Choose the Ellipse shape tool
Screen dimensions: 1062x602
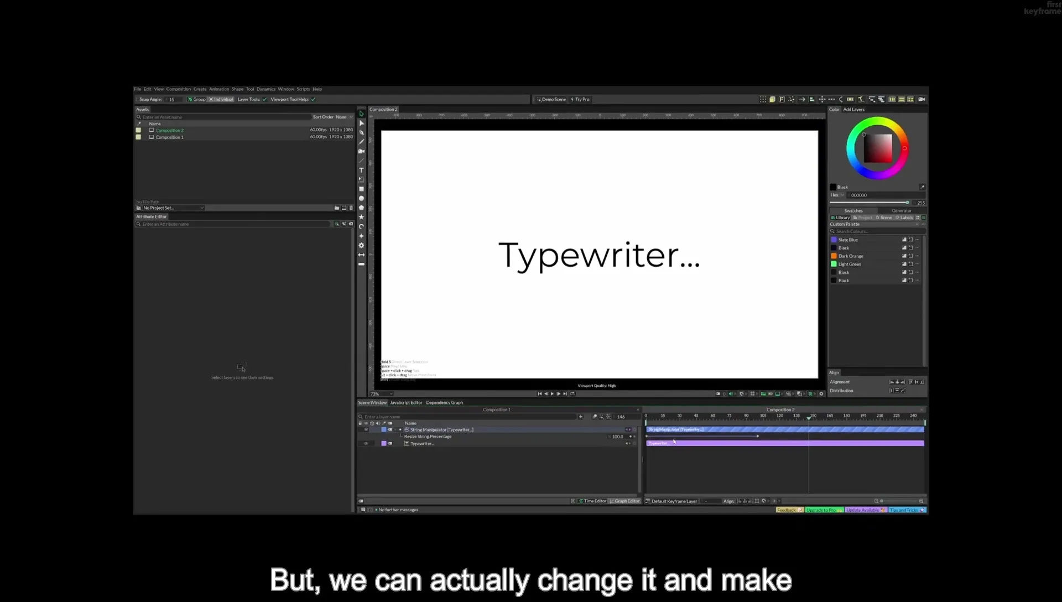pyautogui.click(x=361, y=198)
